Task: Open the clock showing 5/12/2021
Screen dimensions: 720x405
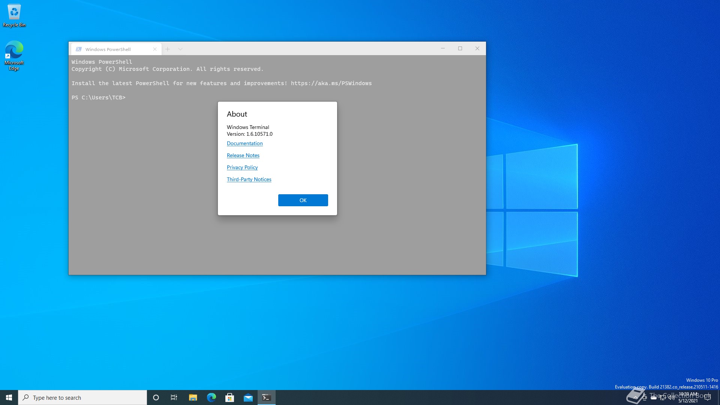Action: pos(688,397)
